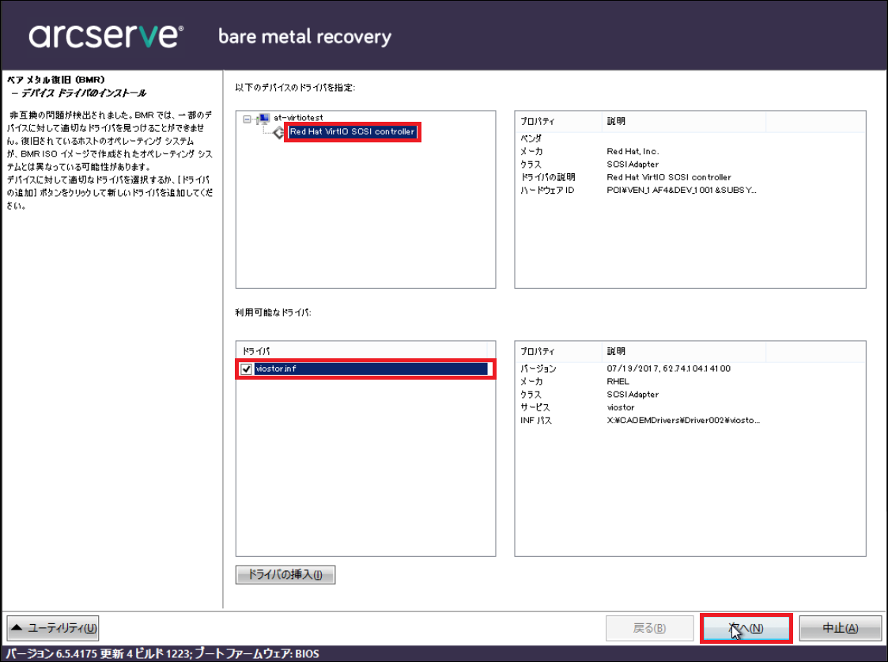888x662 pixels.
Task: Click the 戻る(B) back button
Action: tap(649, 628)
